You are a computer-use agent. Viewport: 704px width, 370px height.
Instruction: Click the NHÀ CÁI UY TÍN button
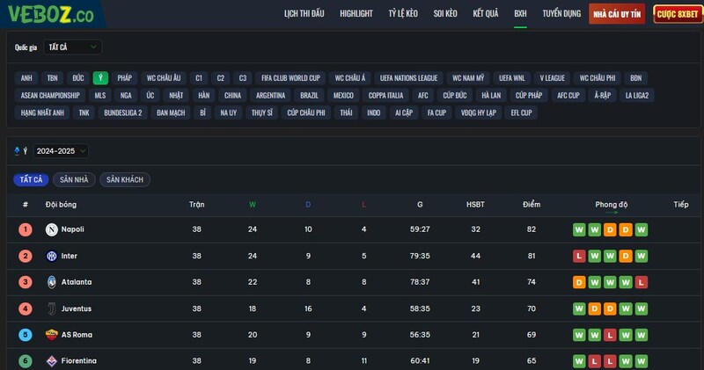pyautogui.click(x=619, y=14)
